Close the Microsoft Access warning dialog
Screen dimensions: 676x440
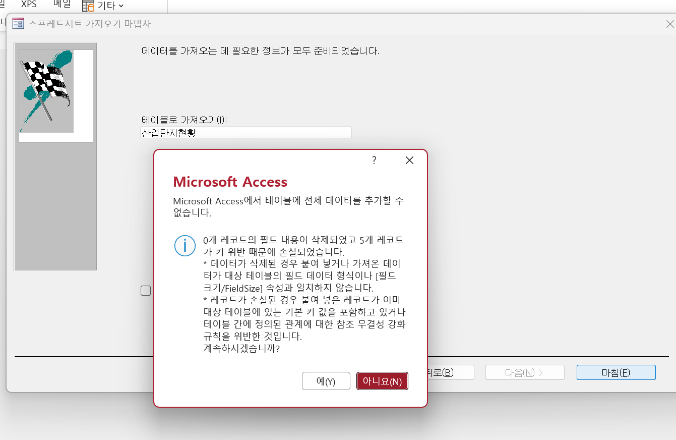pyautogui.click(x=409, y=160)
